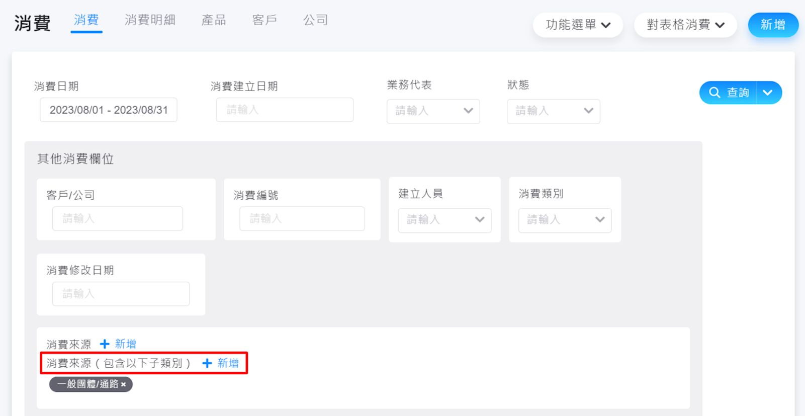The width and height of the screenshot is (805, 416).
Task: Remove the 一般團體/通路 tag
Action: 124,385
